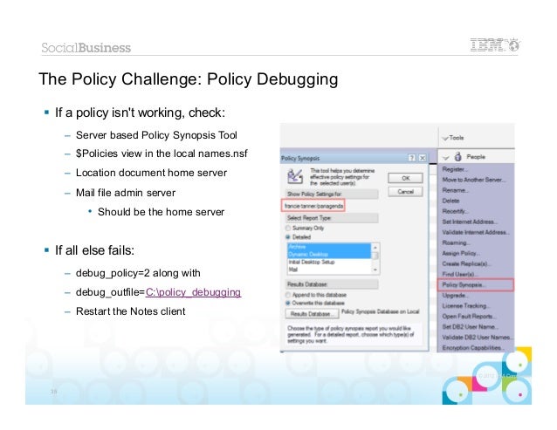The height and width of the screenshot is (430, 557).
Task: Select Archive in settings list
Action: point(329,247)
